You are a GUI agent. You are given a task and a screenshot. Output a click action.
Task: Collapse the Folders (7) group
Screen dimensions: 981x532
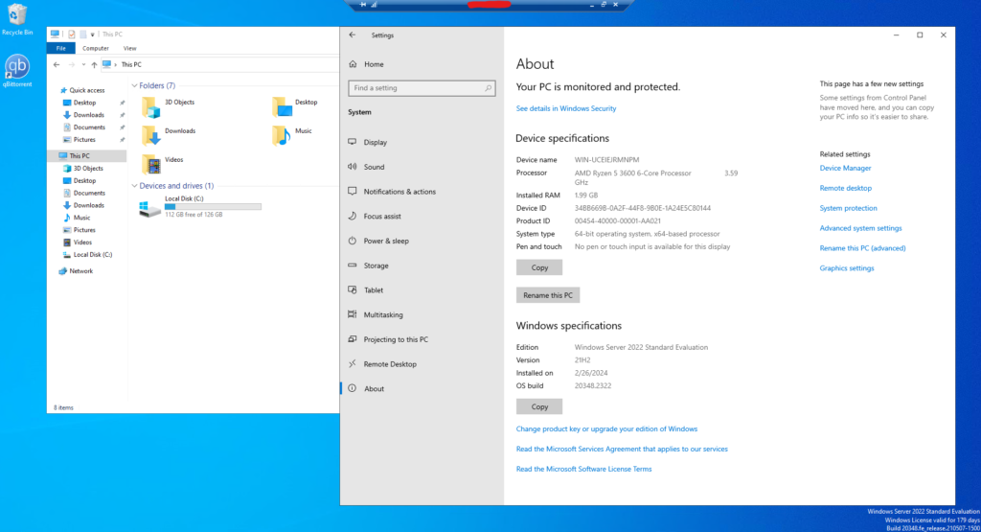(134, 85)
